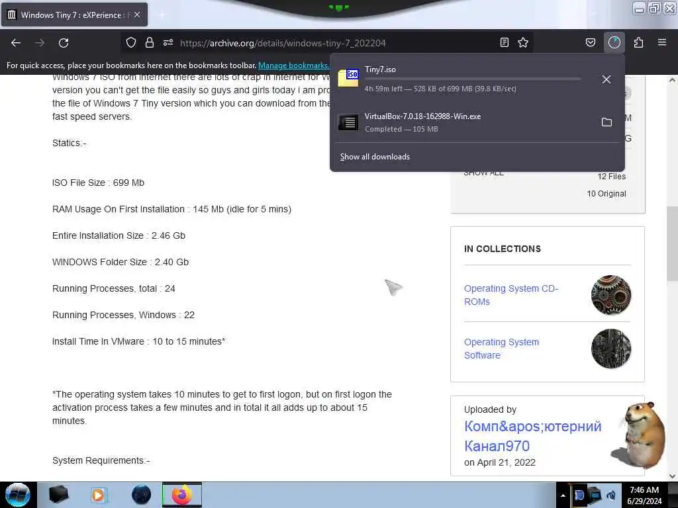This screenshot has height=508, width=678.
Task: Click the VirtualBox exe file icon
Action: [348, 122]
